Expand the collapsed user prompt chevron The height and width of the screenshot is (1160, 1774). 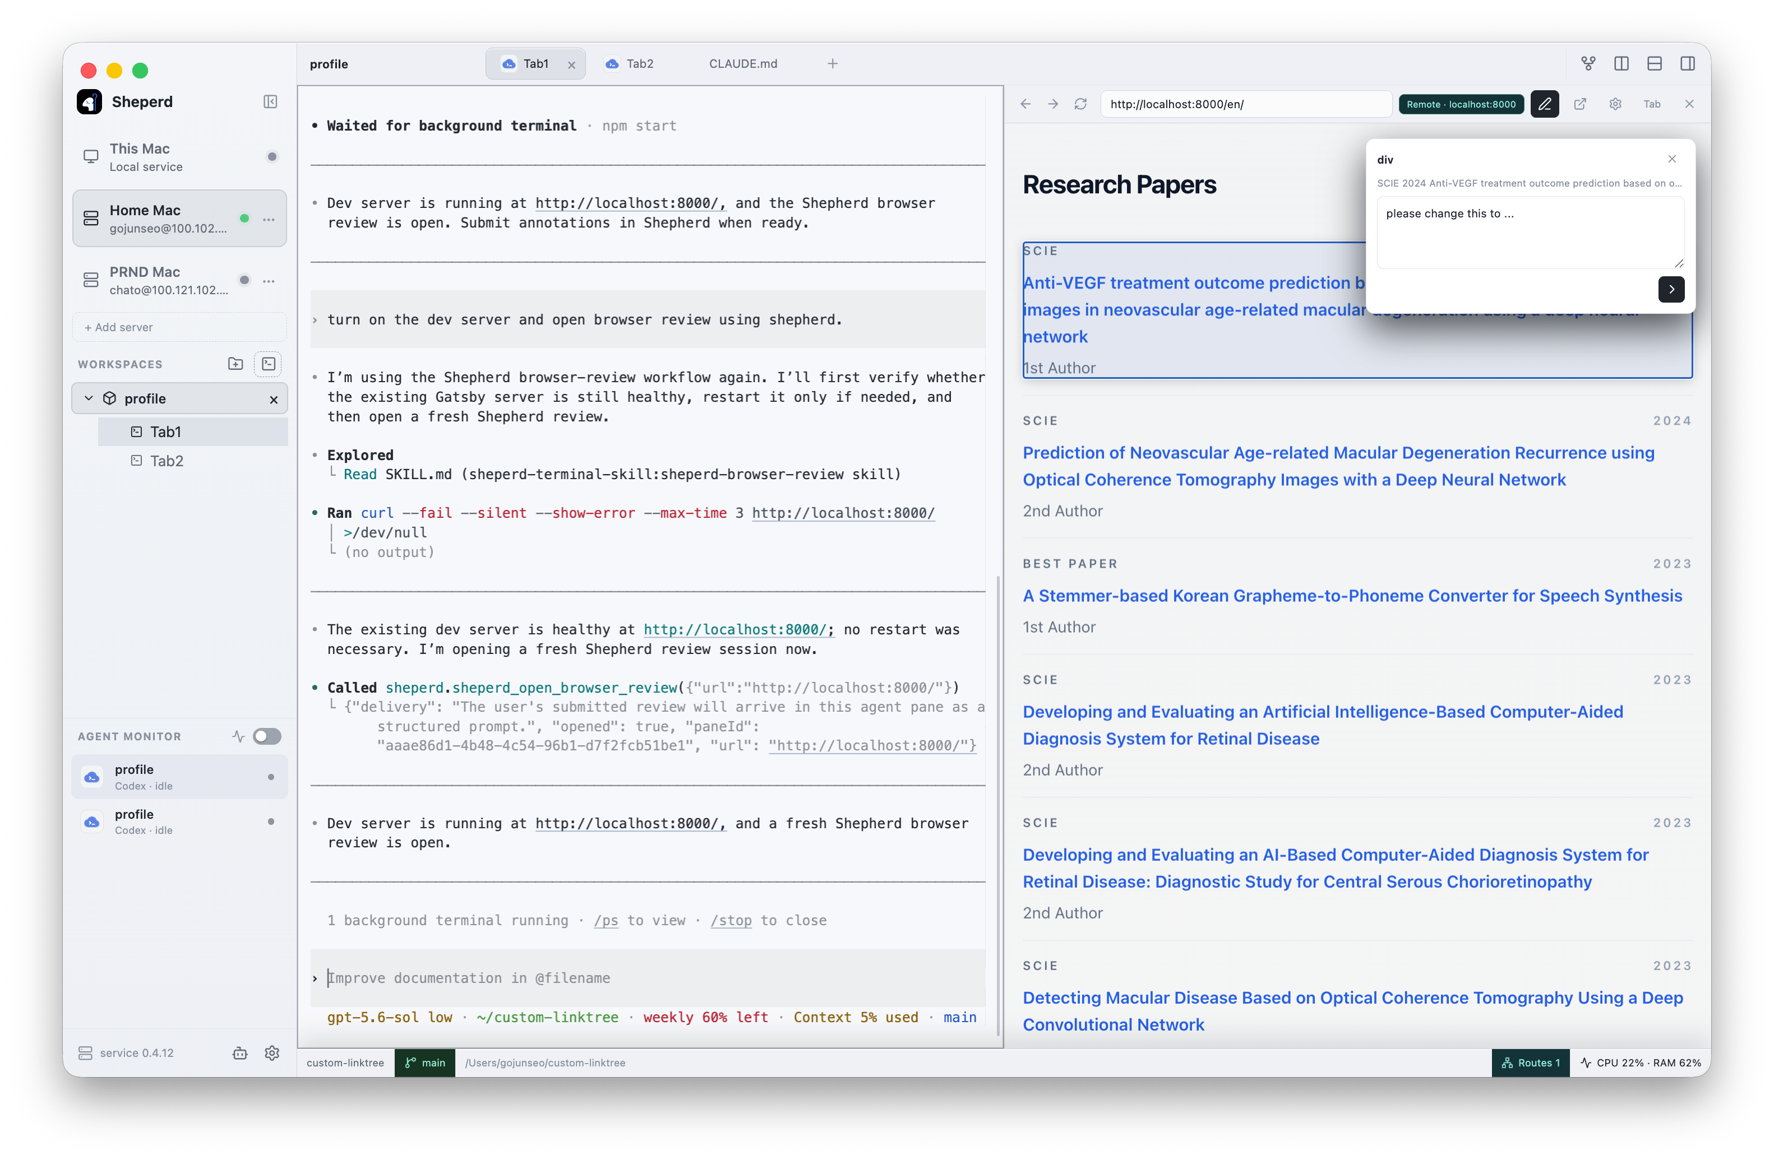pos(315,321)
